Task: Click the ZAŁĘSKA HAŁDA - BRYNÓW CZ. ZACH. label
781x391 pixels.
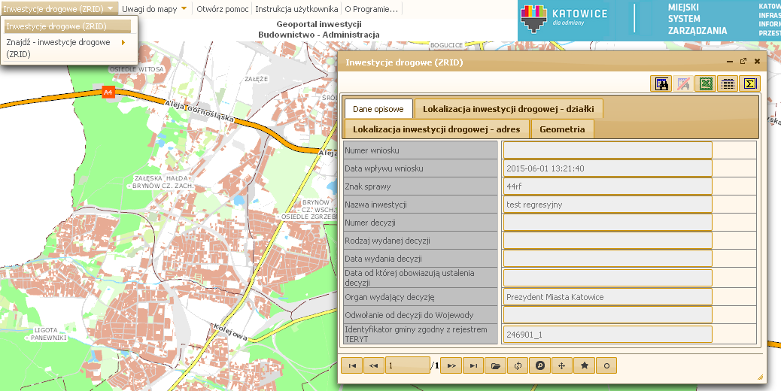Action: click(160, 181)
